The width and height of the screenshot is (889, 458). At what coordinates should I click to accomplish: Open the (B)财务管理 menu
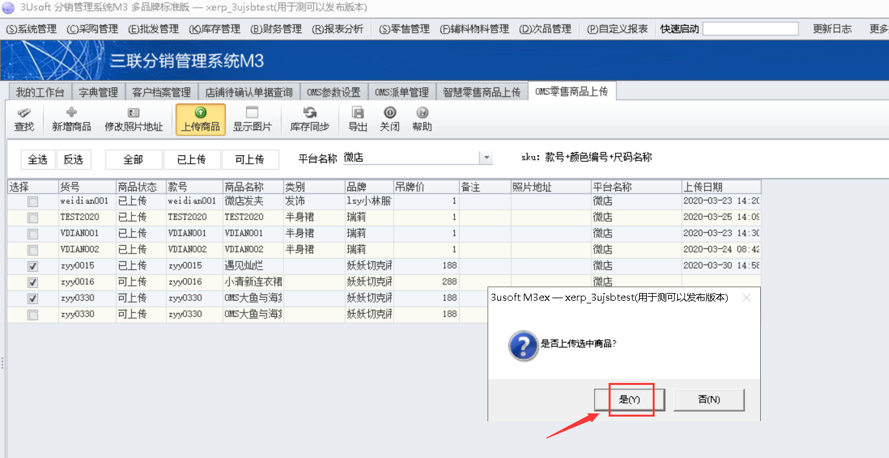(276, 29)
